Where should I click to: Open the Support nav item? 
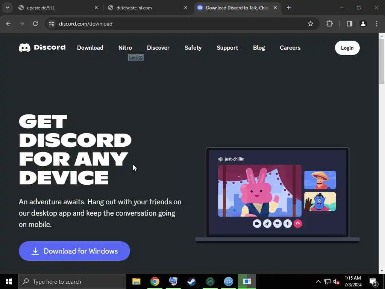[227, 48]
